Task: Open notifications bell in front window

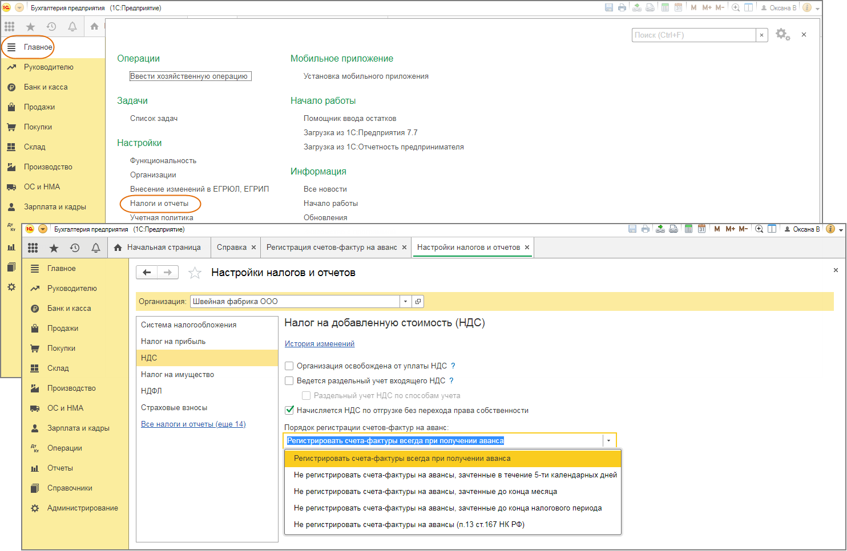Action: [96, 248]
